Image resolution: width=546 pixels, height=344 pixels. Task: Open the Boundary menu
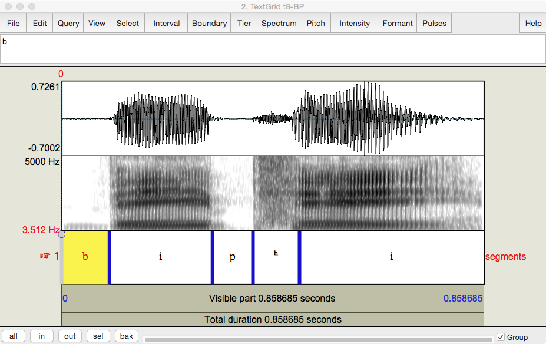click(209, 23)
